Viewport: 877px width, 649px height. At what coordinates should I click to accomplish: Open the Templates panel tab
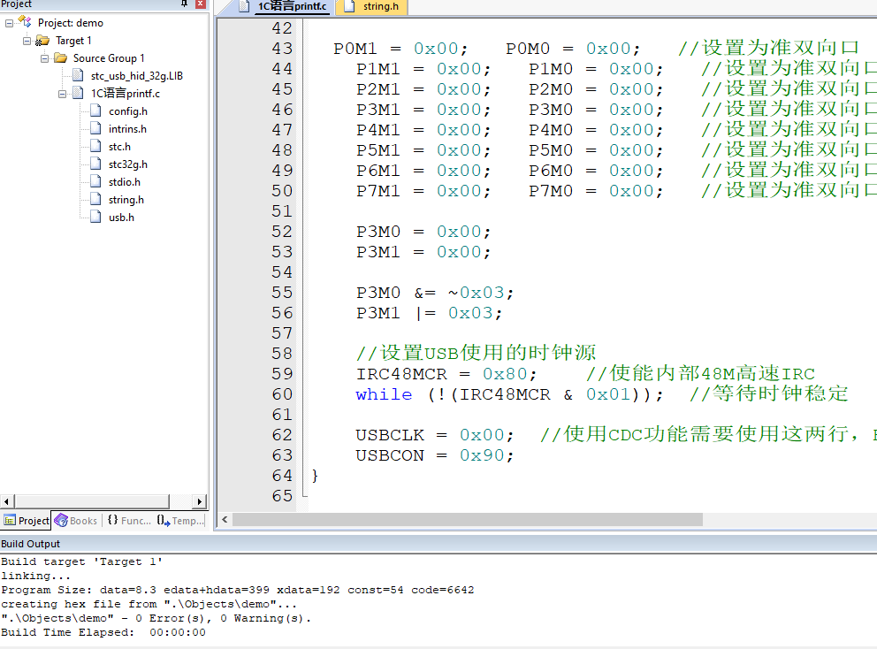[x=180, y=520]
